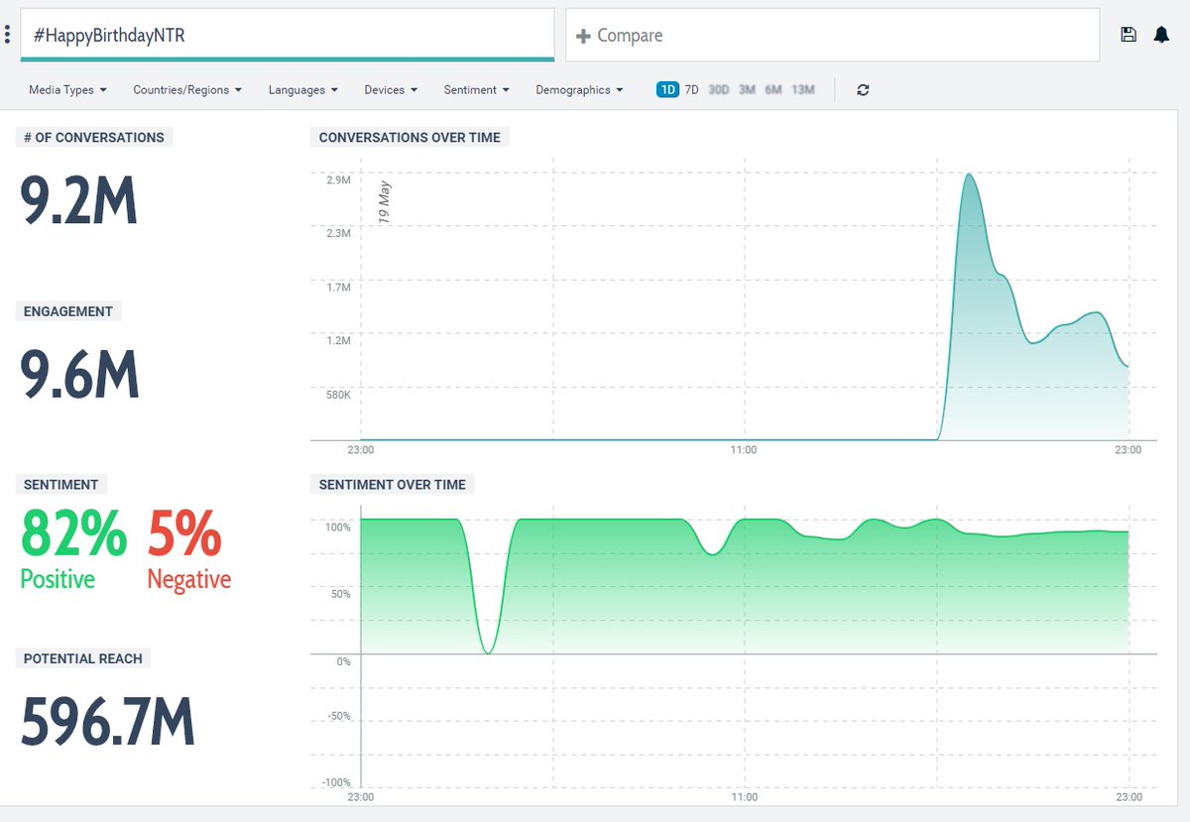The width and height of the screenshot is (1190, 822).
Task: Select the 3M time range
Action: click(x=747, y=89)
